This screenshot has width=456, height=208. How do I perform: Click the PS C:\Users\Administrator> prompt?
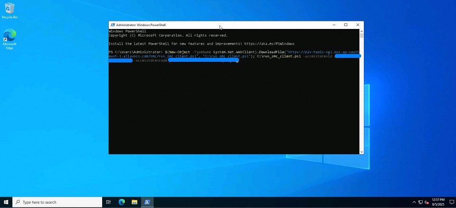[136, 52]
